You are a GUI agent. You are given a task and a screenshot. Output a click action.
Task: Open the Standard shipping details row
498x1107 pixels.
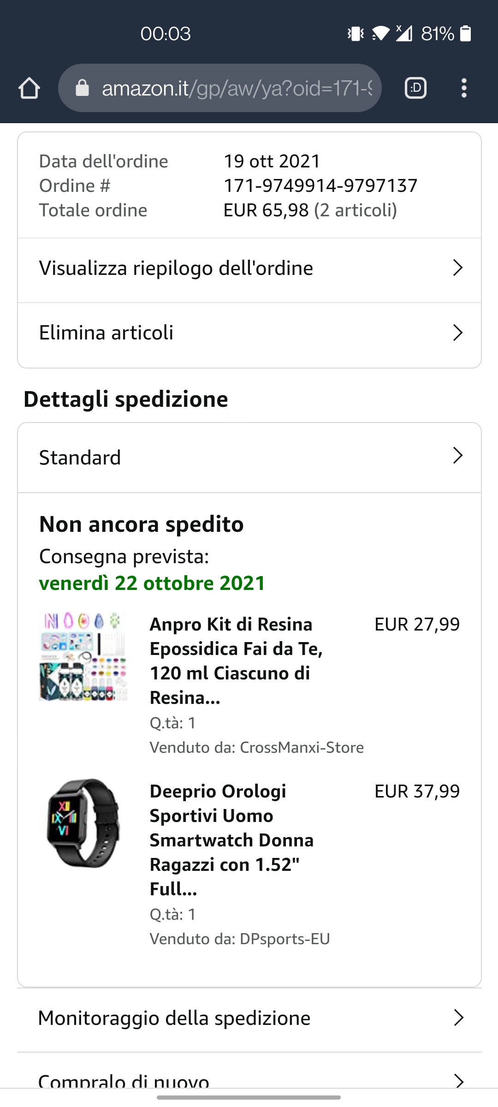(80, 458)
